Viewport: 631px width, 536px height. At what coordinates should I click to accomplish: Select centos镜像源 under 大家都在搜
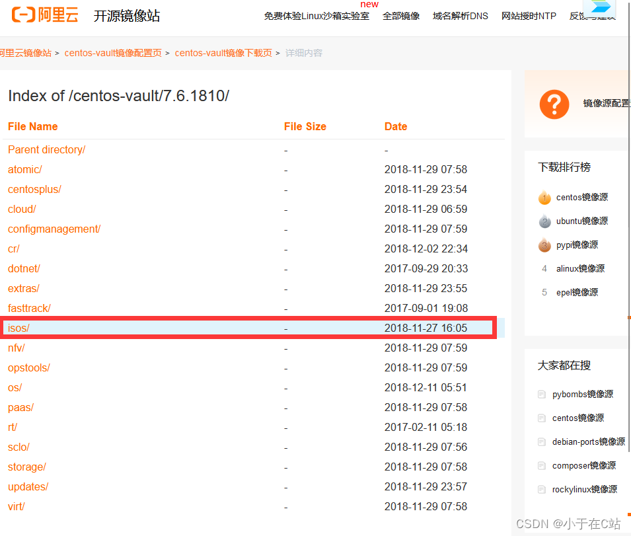(578, 418)
